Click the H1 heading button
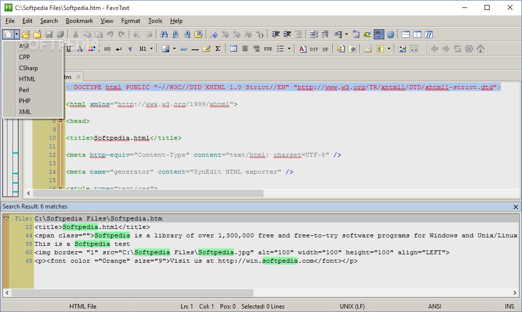The height and width of the screenshot is (312, 522). [x=143, y=49]
